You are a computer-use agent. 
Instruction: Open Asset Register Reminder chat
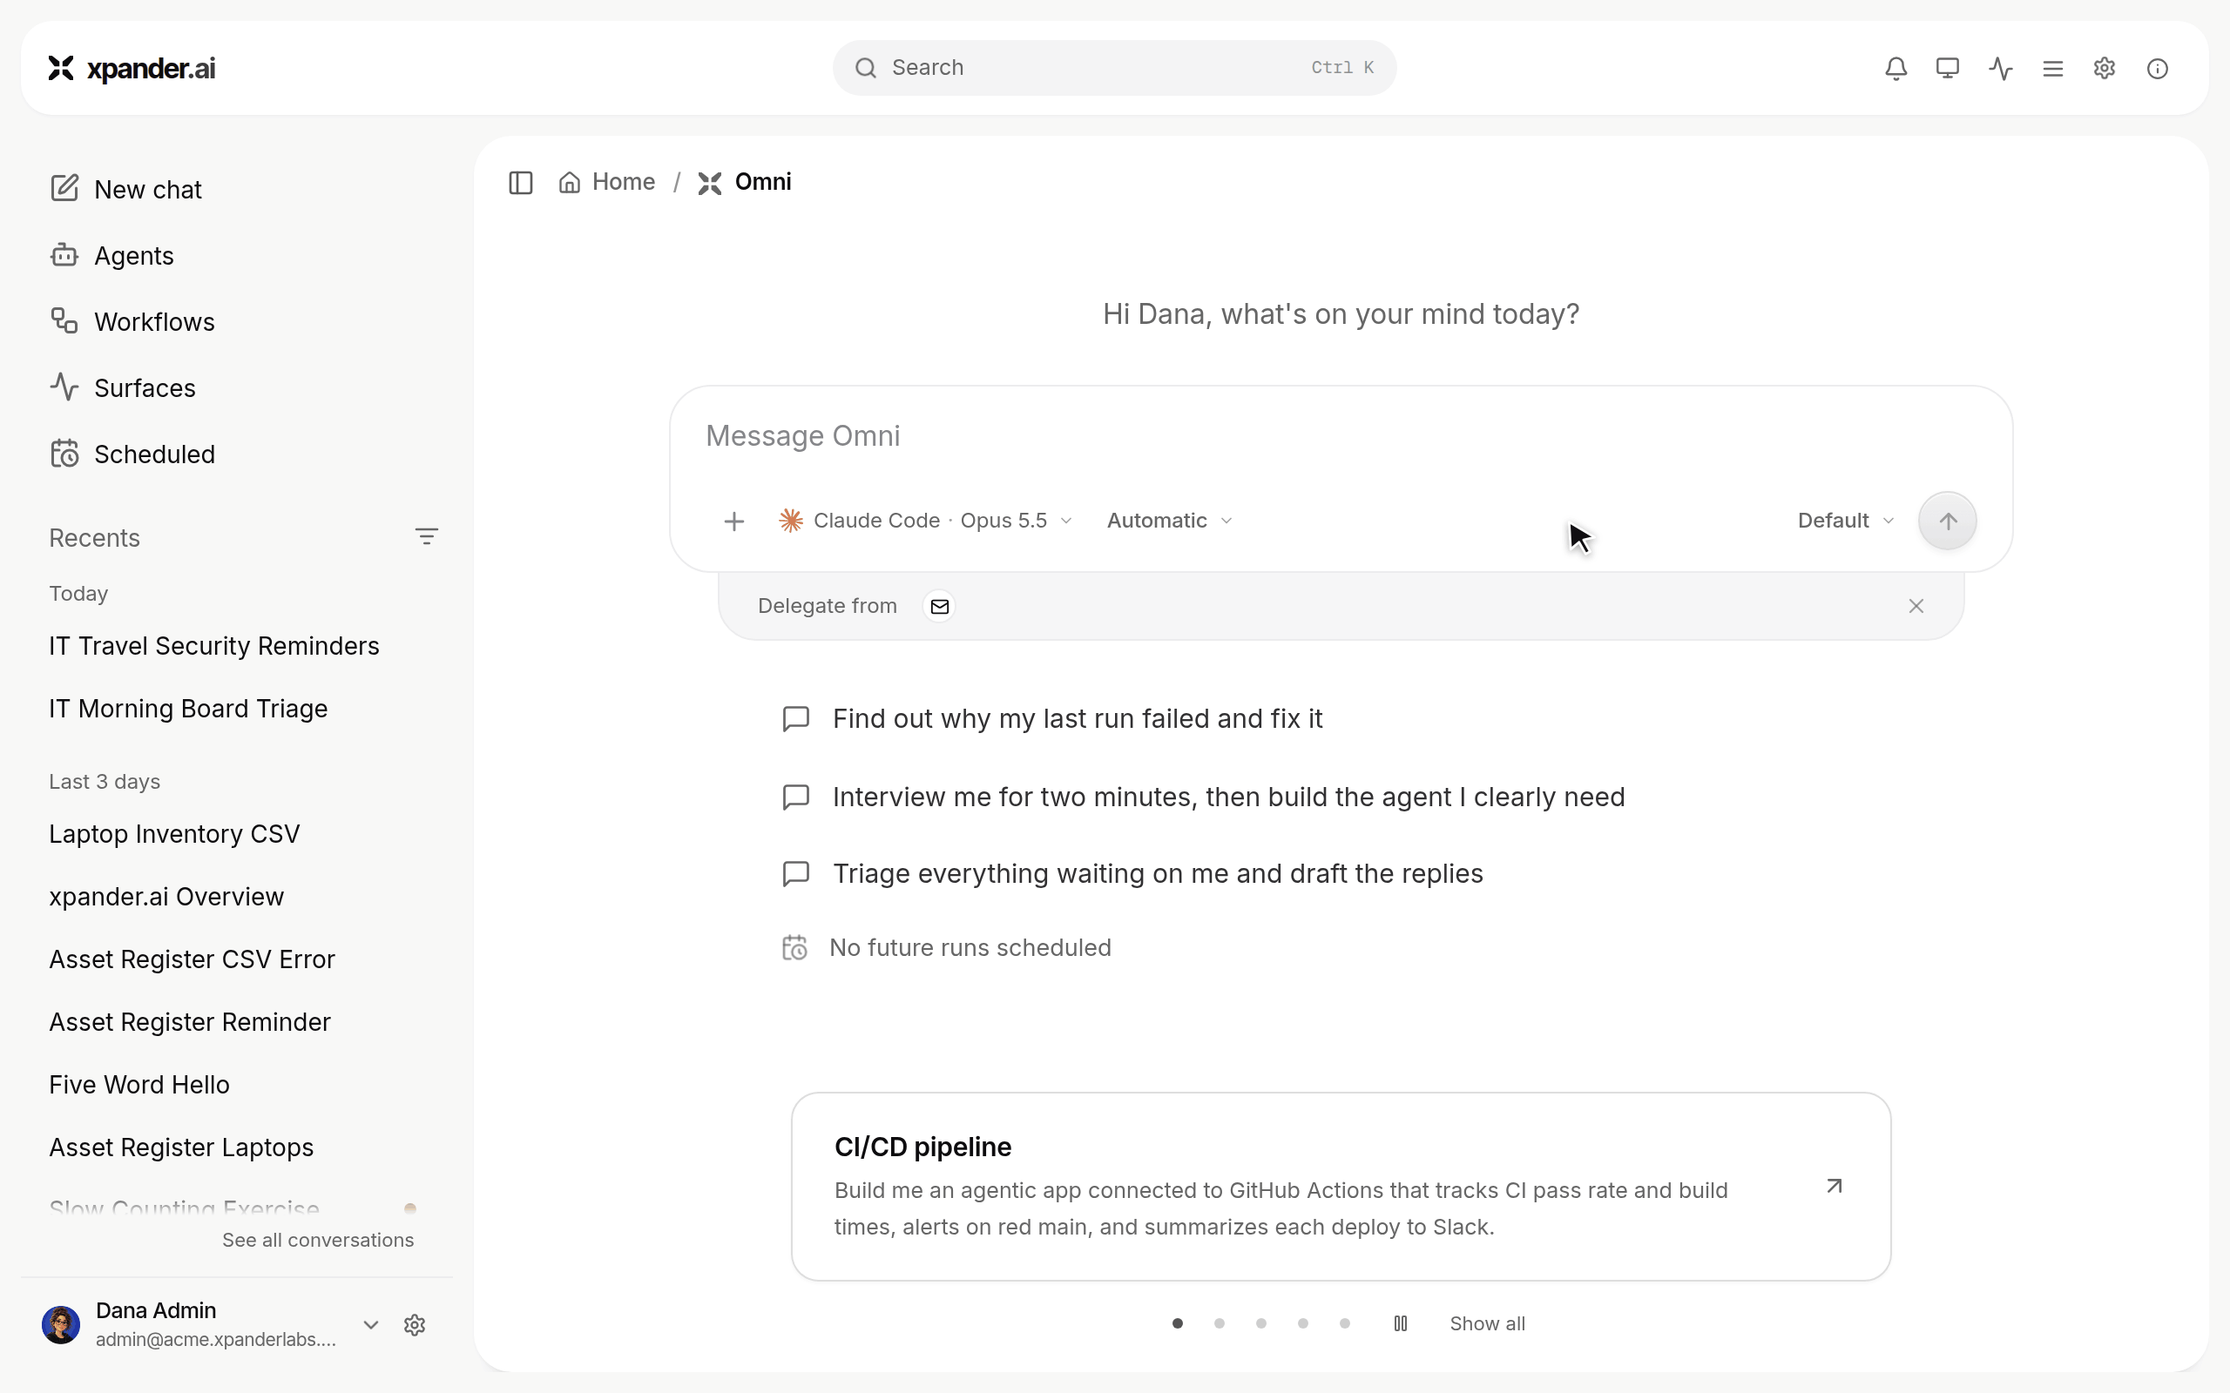(189, 1022)
